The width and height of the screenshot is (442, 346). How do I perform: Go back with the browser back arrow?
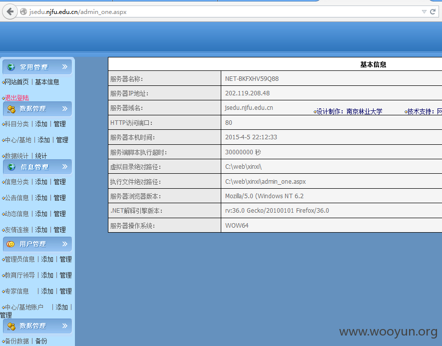point(10,11)
